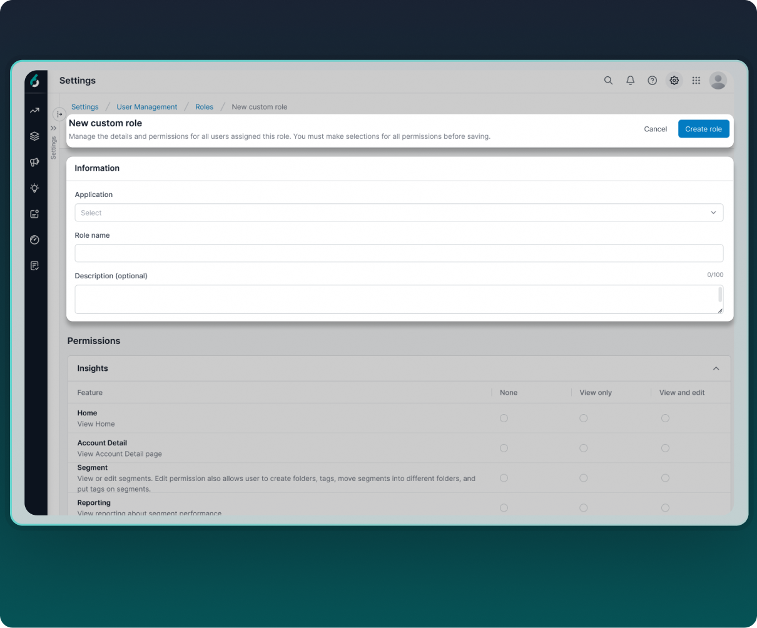The height and width of the screenshot is (628, 757).
Task: Click the round settings panel collapse button
Action: point(59,114)
